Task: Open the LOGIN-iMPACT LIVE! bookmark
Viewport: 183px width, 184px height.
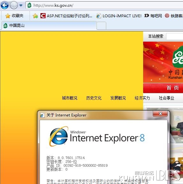Action: pyautogui.click(x=119, y=16)
